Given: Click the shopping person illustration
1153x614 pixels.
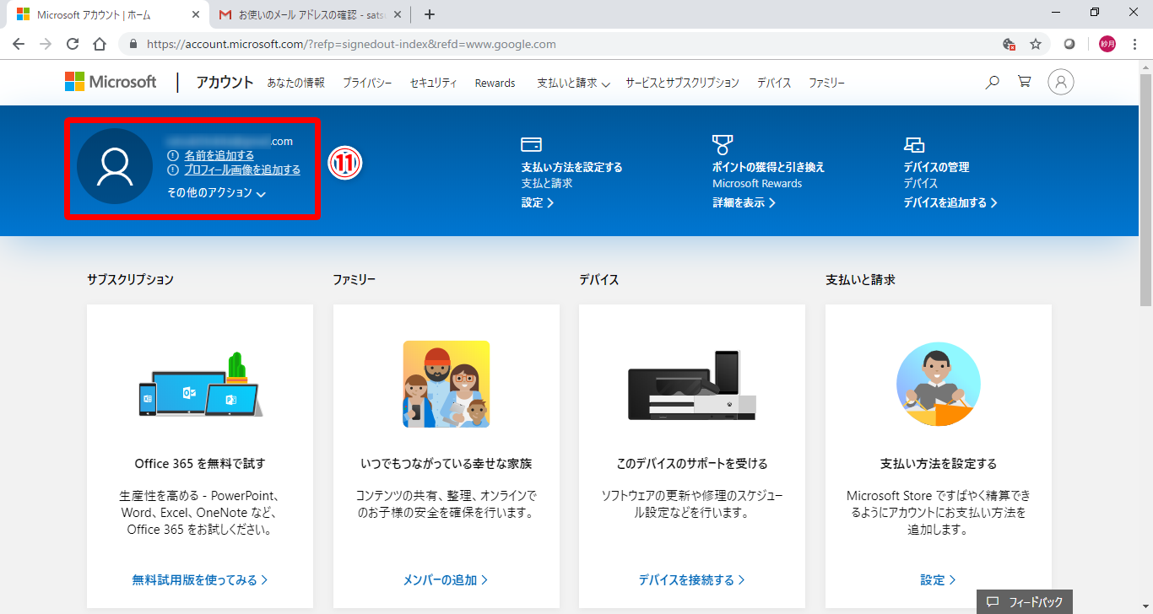Looking at the screenshot, I should coord(939,385).
